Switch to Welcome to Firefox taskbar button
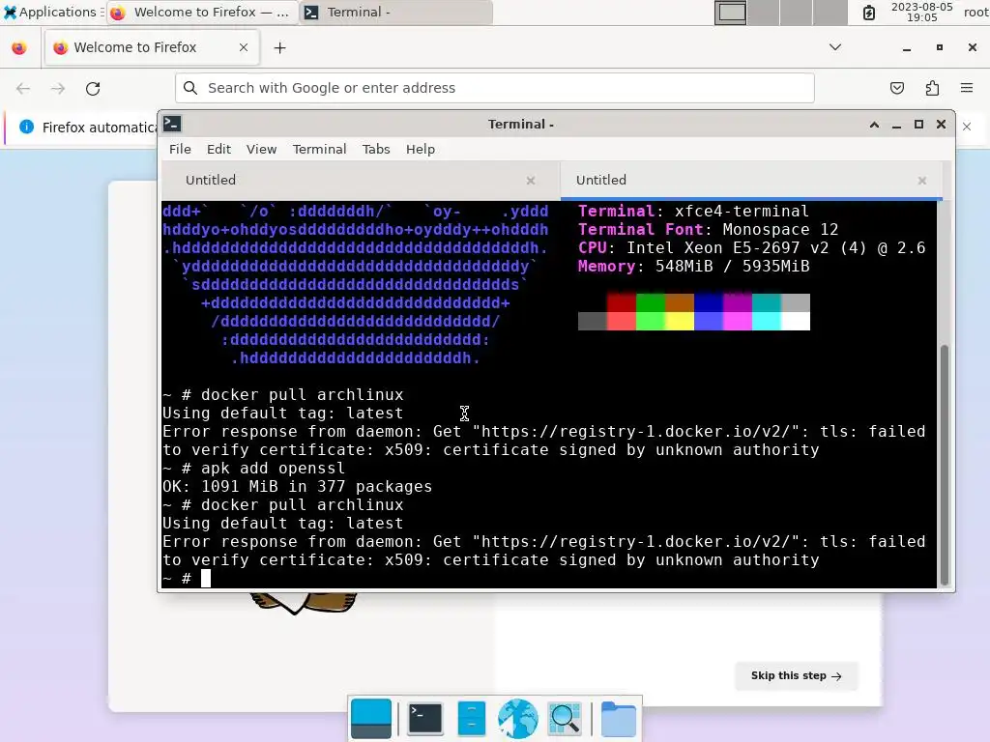This screenshot has height=742, width=990. pos(201,12)
